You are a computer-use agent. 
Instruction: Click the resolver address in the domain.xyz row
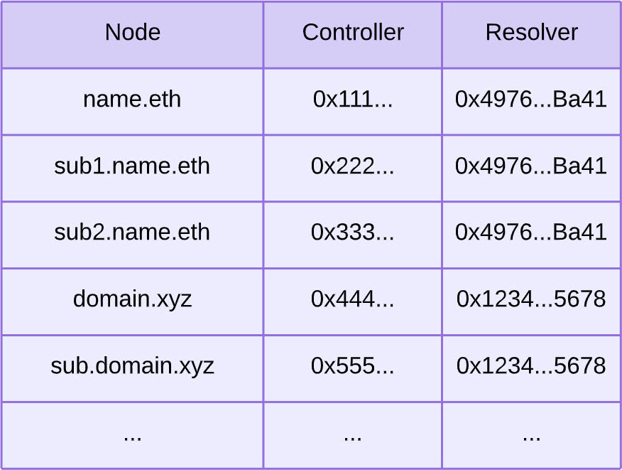click(531, 299)
